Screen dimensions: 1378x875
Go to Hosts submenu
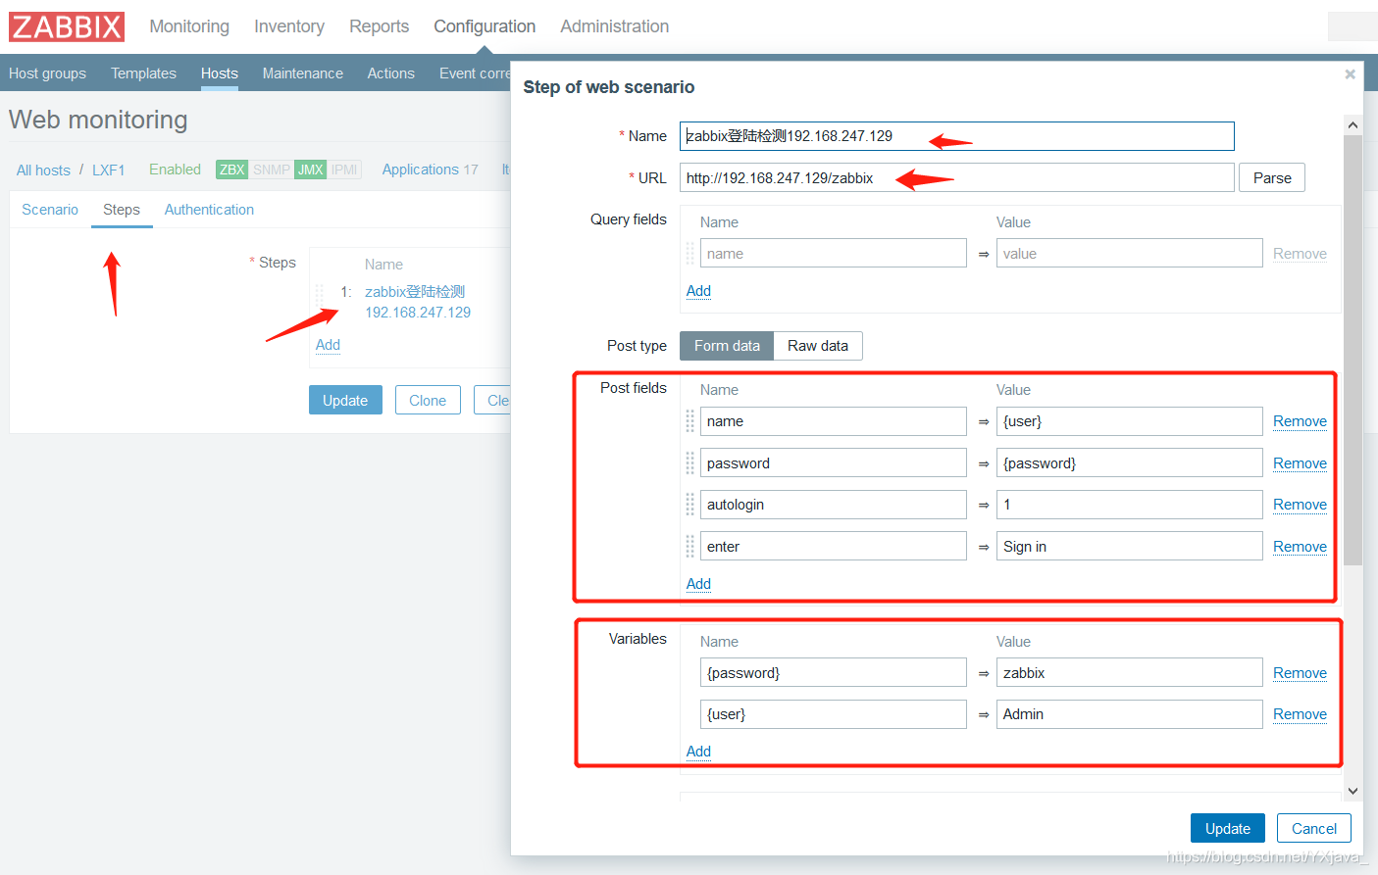point(220,73)
